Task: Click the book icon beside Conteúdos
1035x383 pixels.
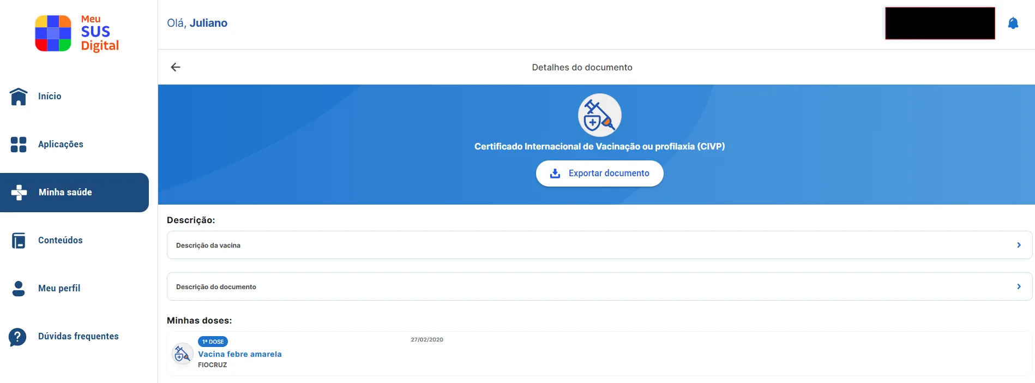Action: tap(19, 241)
